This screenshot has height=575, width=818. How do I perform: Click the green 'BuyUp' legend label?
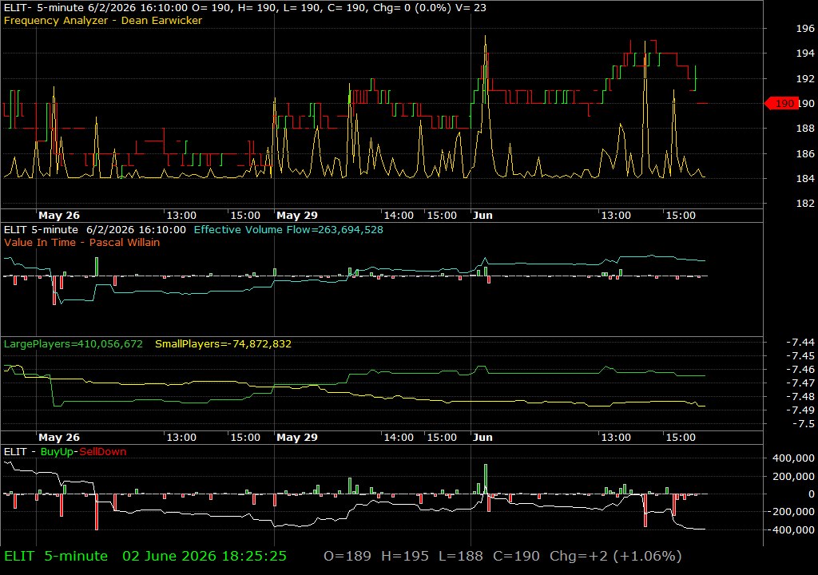coord(57,451)
